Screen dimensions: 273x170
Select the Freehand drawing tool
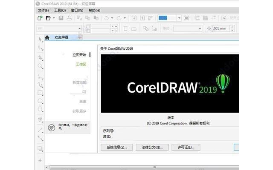41,76
